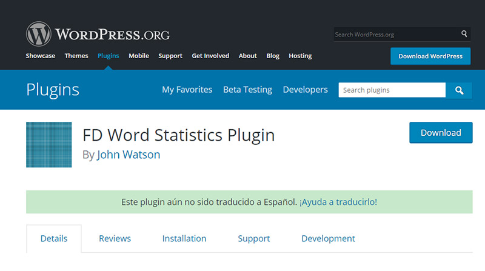
Task: Click the magnifier icon in WordPress.org search
Action: [464, 34]
